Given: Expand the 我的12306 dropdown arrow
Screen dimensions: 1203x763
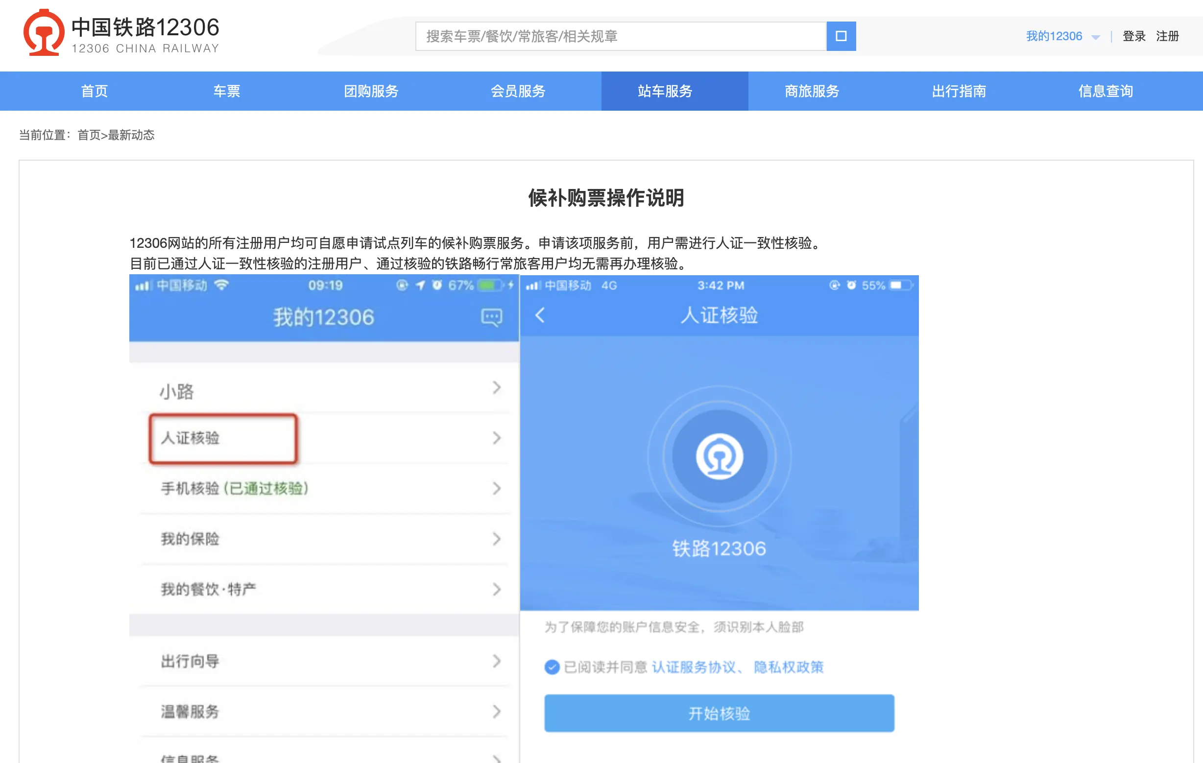Looking at the screenshot, I should [x=1096, y=37].
